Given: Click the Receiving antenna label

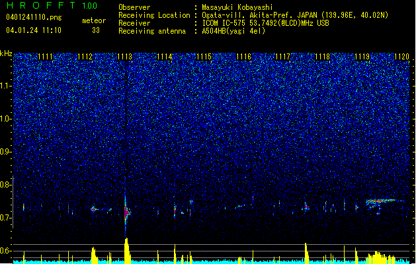Looking at the screenshot, I should (152, 31).
